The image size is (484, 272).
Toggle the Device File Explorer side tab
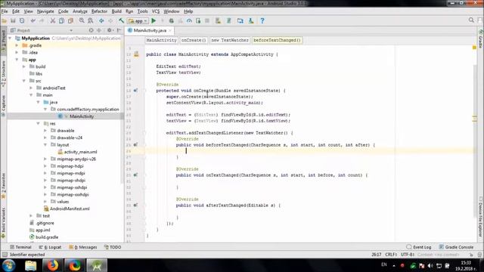point(481,217)
